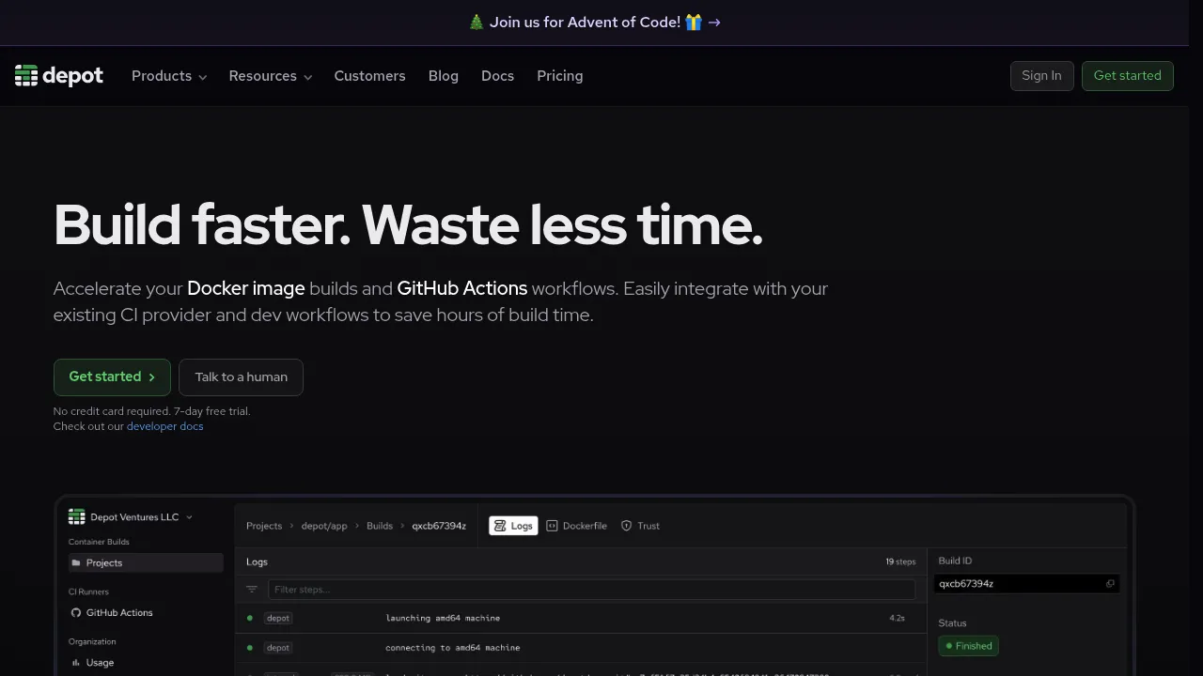The image size is (1203, 676).
Task: Click the green status dot for connecting to amd64 machine
Action: pos(250,648)
